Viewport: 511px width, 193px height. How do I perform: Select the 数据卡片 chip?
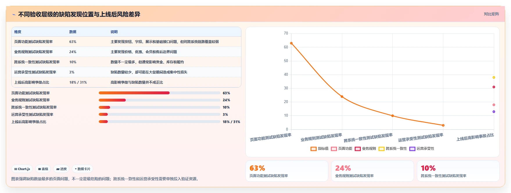(83, 169)
